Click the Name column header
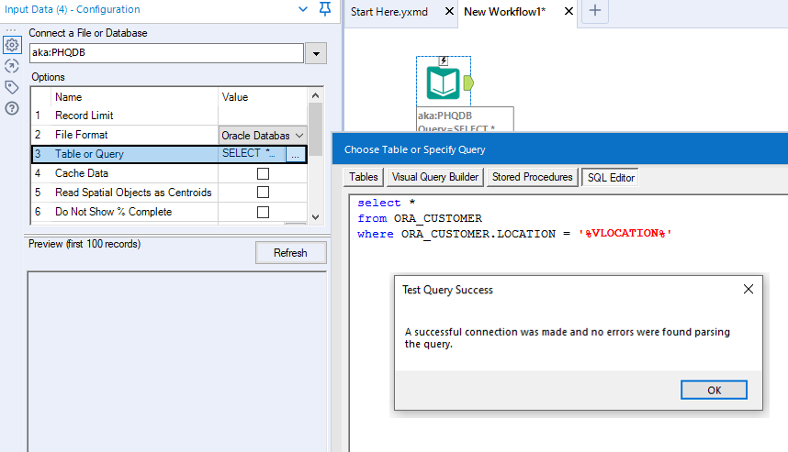The image size is (788, 452). pos(68,97)
